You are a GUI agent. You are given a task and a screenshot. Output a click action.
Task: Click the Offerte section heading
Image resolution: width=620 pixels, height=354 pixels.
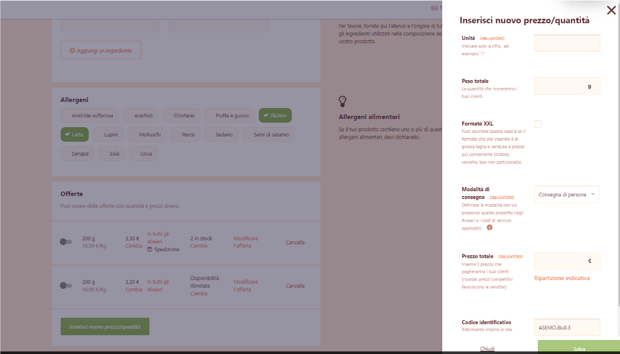pyautogui.click(x=72, y=194)
